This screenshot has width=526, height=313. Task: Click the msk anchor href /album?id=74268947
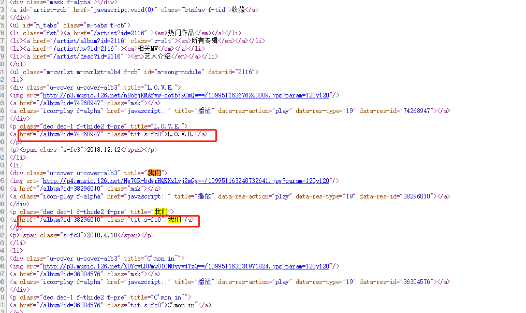[71, 103]
